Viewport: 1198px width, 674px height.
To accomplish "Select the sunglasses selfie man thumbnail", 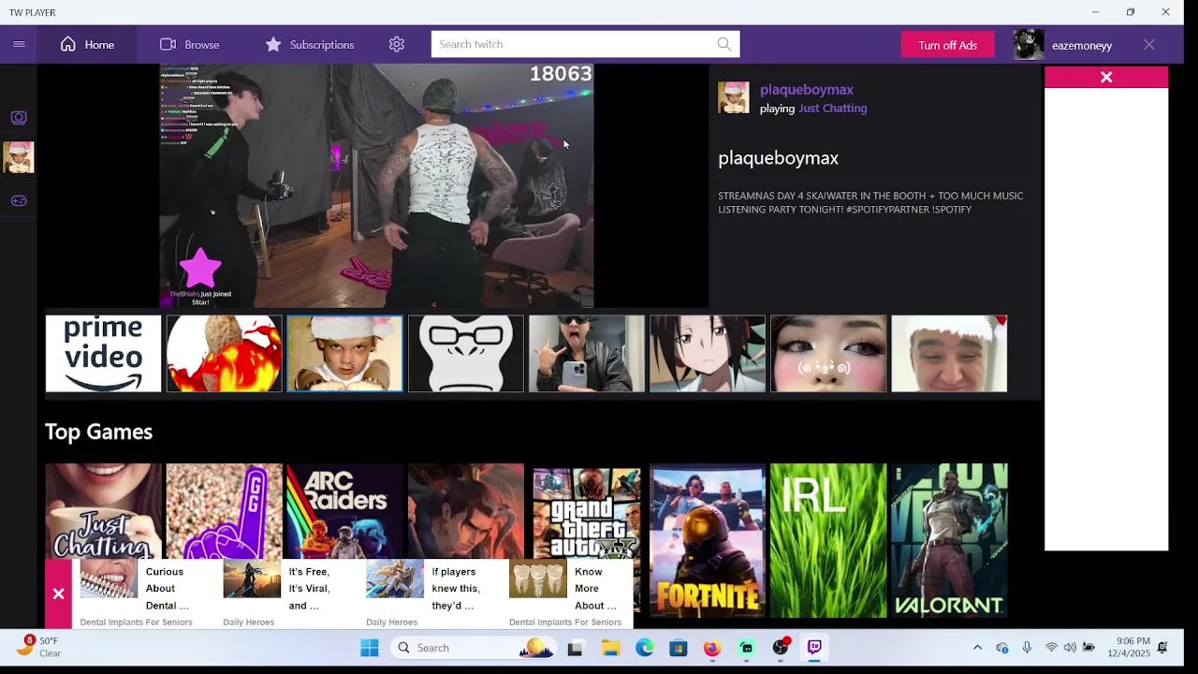I will pos(586,354).
